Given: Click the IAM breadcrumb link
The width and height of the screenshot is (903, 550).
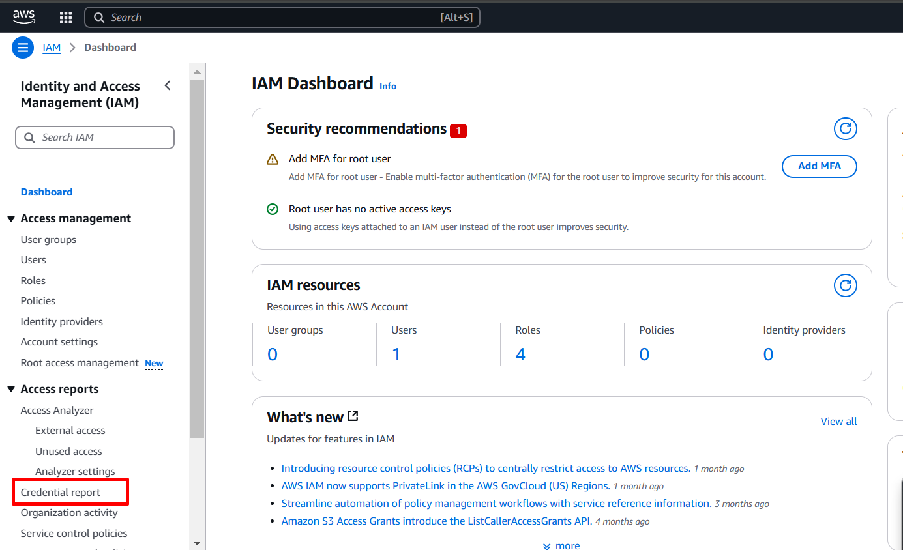Looking at the screenshot, I should (52, 48).
